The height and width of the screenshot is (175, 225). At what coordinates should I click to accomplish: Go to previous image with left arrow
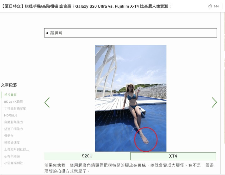(x=47, y=102)
